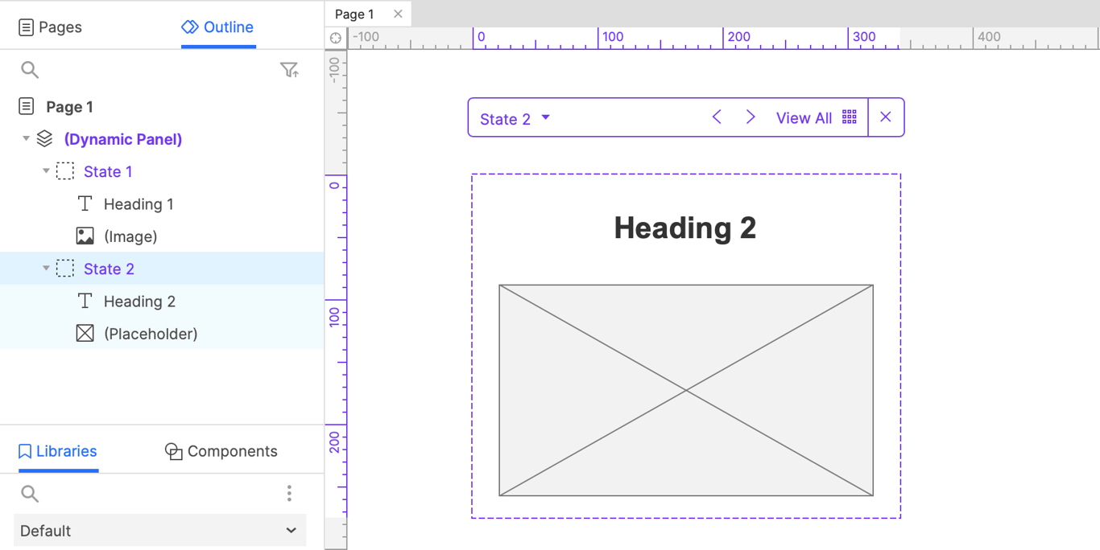Open the Default library dropdown
The width and height of the screenshot is (1100, 550).
tap(159, 531)
